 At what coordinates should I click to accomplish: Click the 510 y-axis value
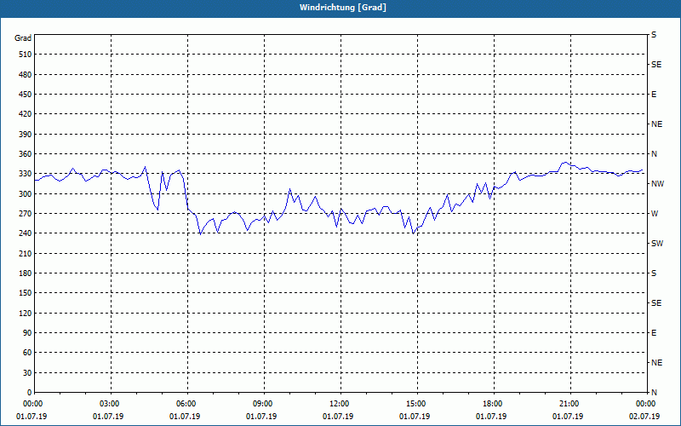point(26,55)
